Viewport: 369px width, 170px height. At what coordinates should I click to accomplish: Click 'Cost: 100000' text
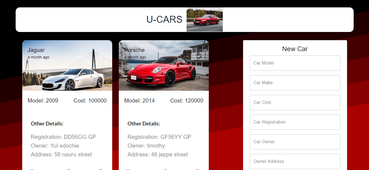coord(90,101)
